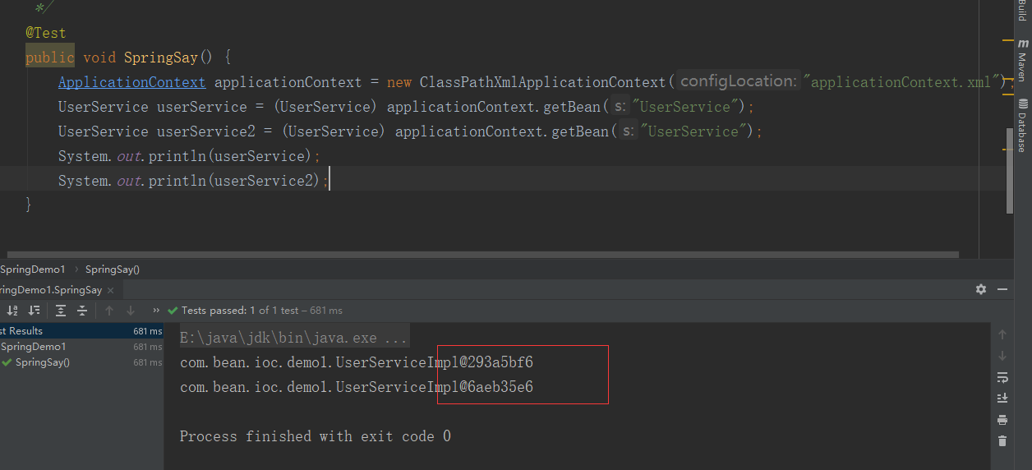Hide the Run tool window
1032x470 pixels.
[1002, 289]
